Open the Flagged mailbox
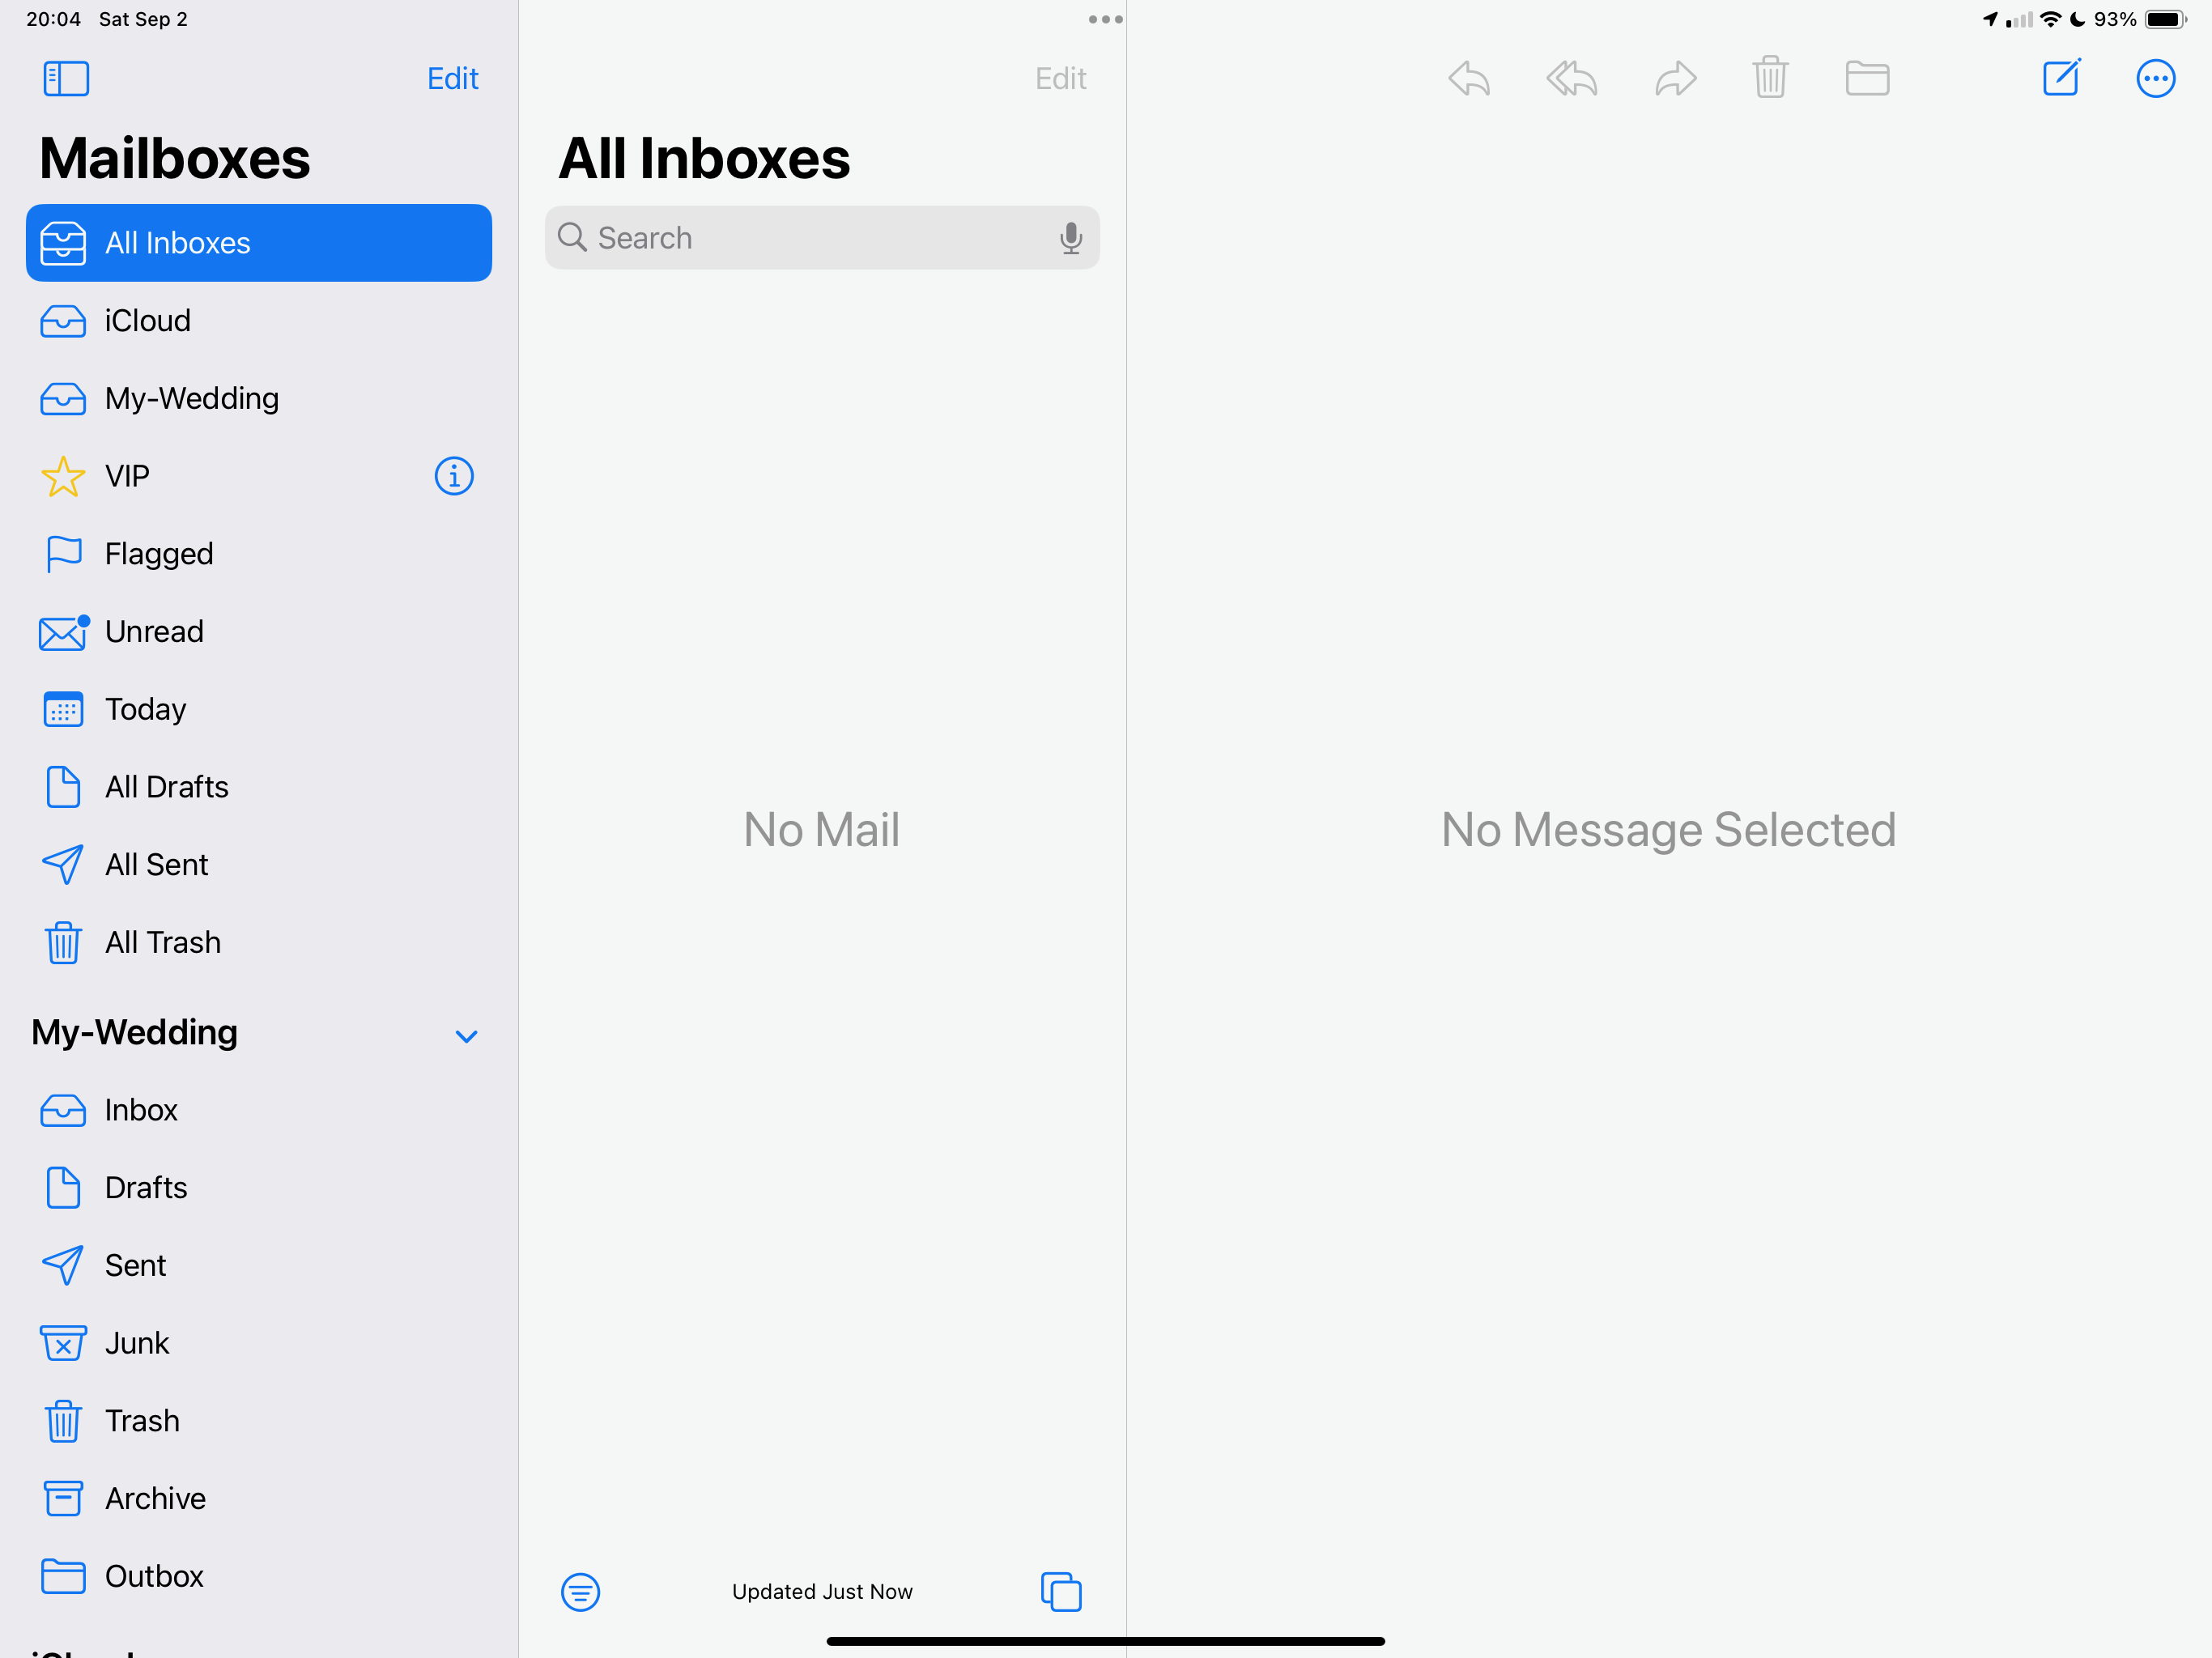This screenshot has height=1658, width=2212. [x=259, y=554]
